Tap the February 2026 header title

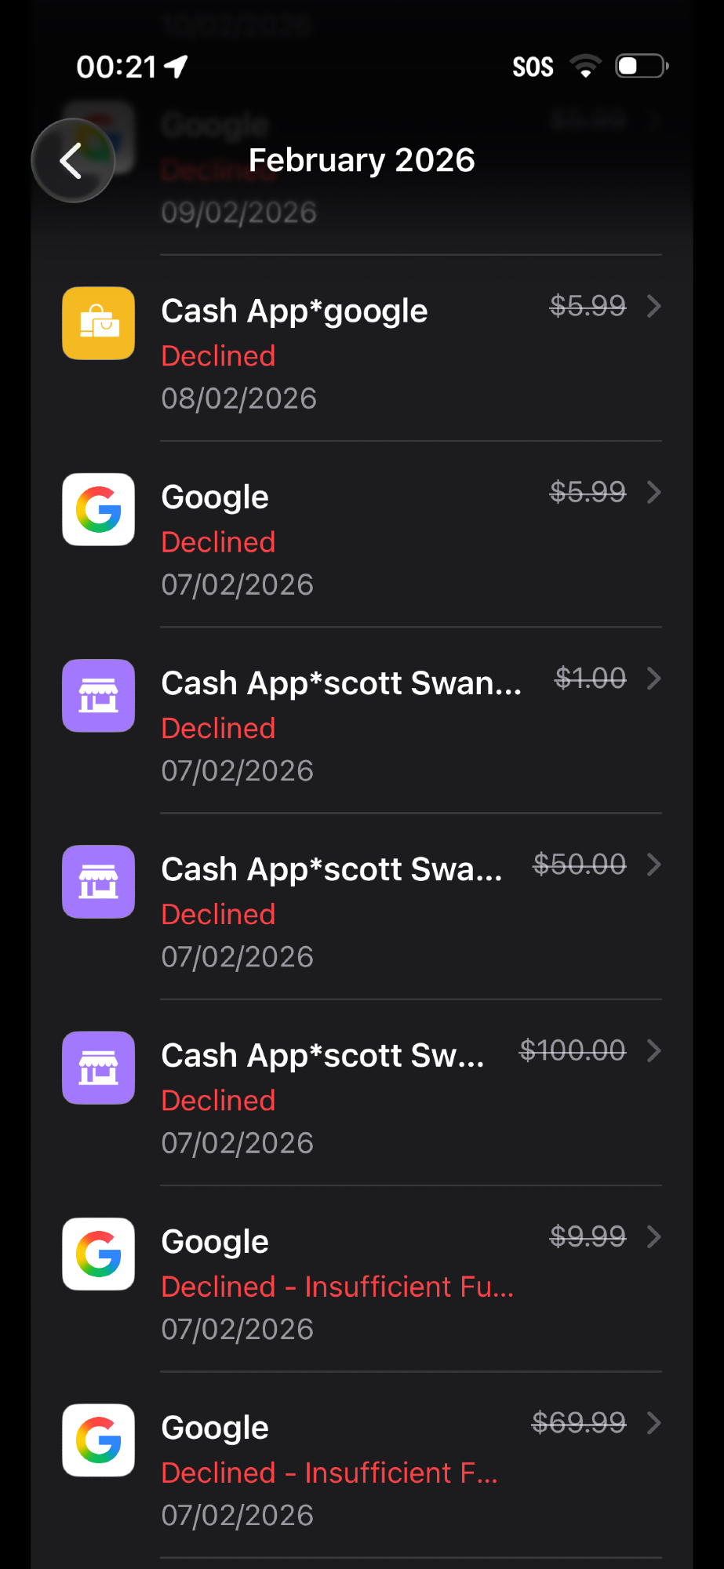362,160
